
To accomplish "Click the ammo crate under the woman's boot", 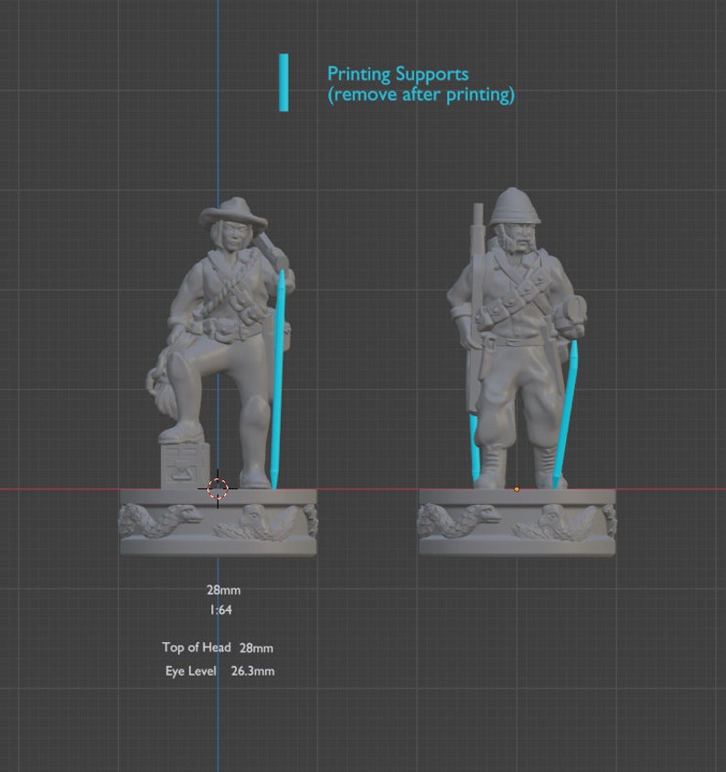I will point(185,466).
